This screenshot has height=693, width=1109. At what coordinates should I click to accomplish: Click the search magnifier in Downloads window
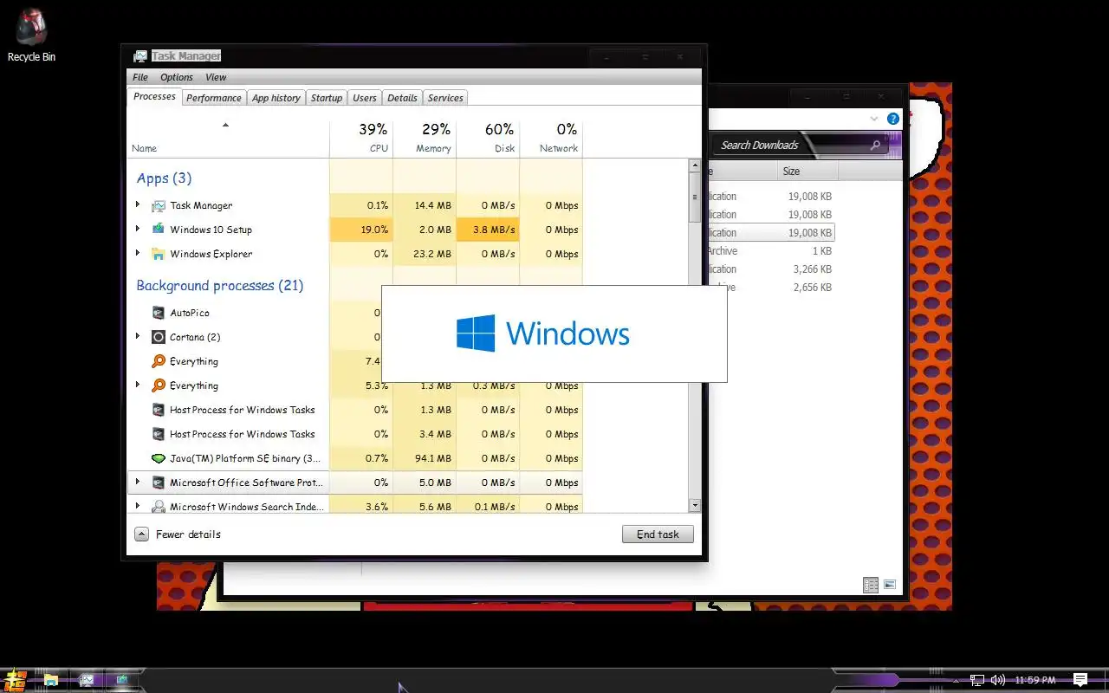click(x=875, y=146)
